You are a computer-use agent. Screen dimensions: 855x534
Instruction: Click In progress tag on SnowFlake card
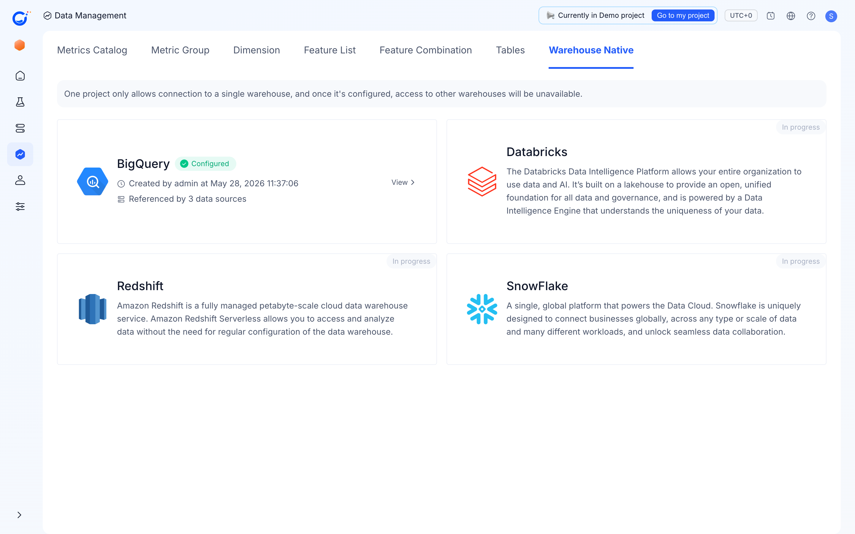tap(801, 261)
